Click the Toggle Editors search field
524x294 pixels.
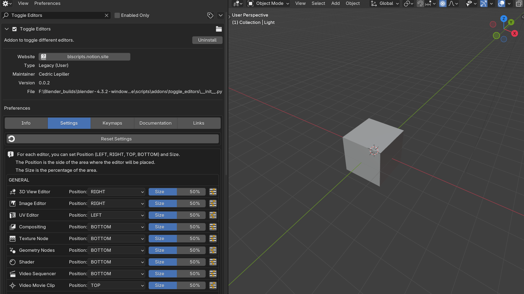56,16
